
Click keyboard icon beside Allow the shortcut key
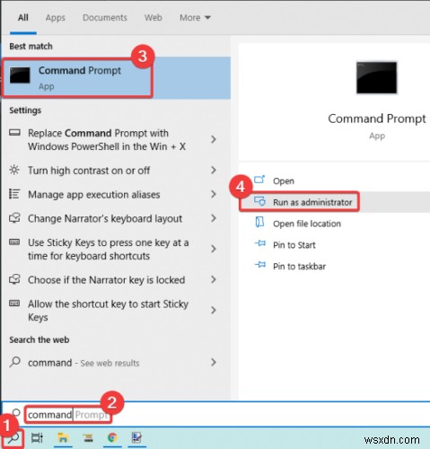[x=14, y=304]
